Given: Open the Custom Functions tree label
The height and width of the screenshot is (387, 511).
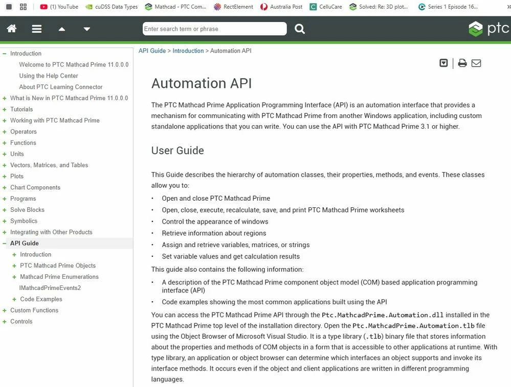Looking at the screenshot, I should click(34, 310).
